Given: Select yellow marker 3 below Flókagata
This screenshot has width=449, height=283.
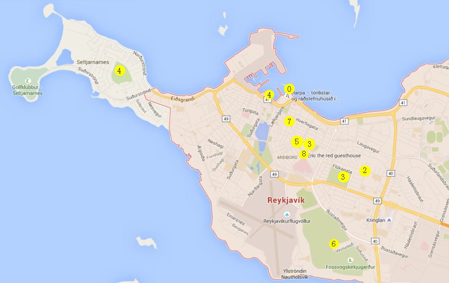Looking at the screenshot, I should coord(343,177).
